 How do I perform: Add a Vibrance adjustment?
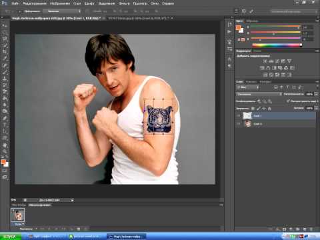pos(289,61)
